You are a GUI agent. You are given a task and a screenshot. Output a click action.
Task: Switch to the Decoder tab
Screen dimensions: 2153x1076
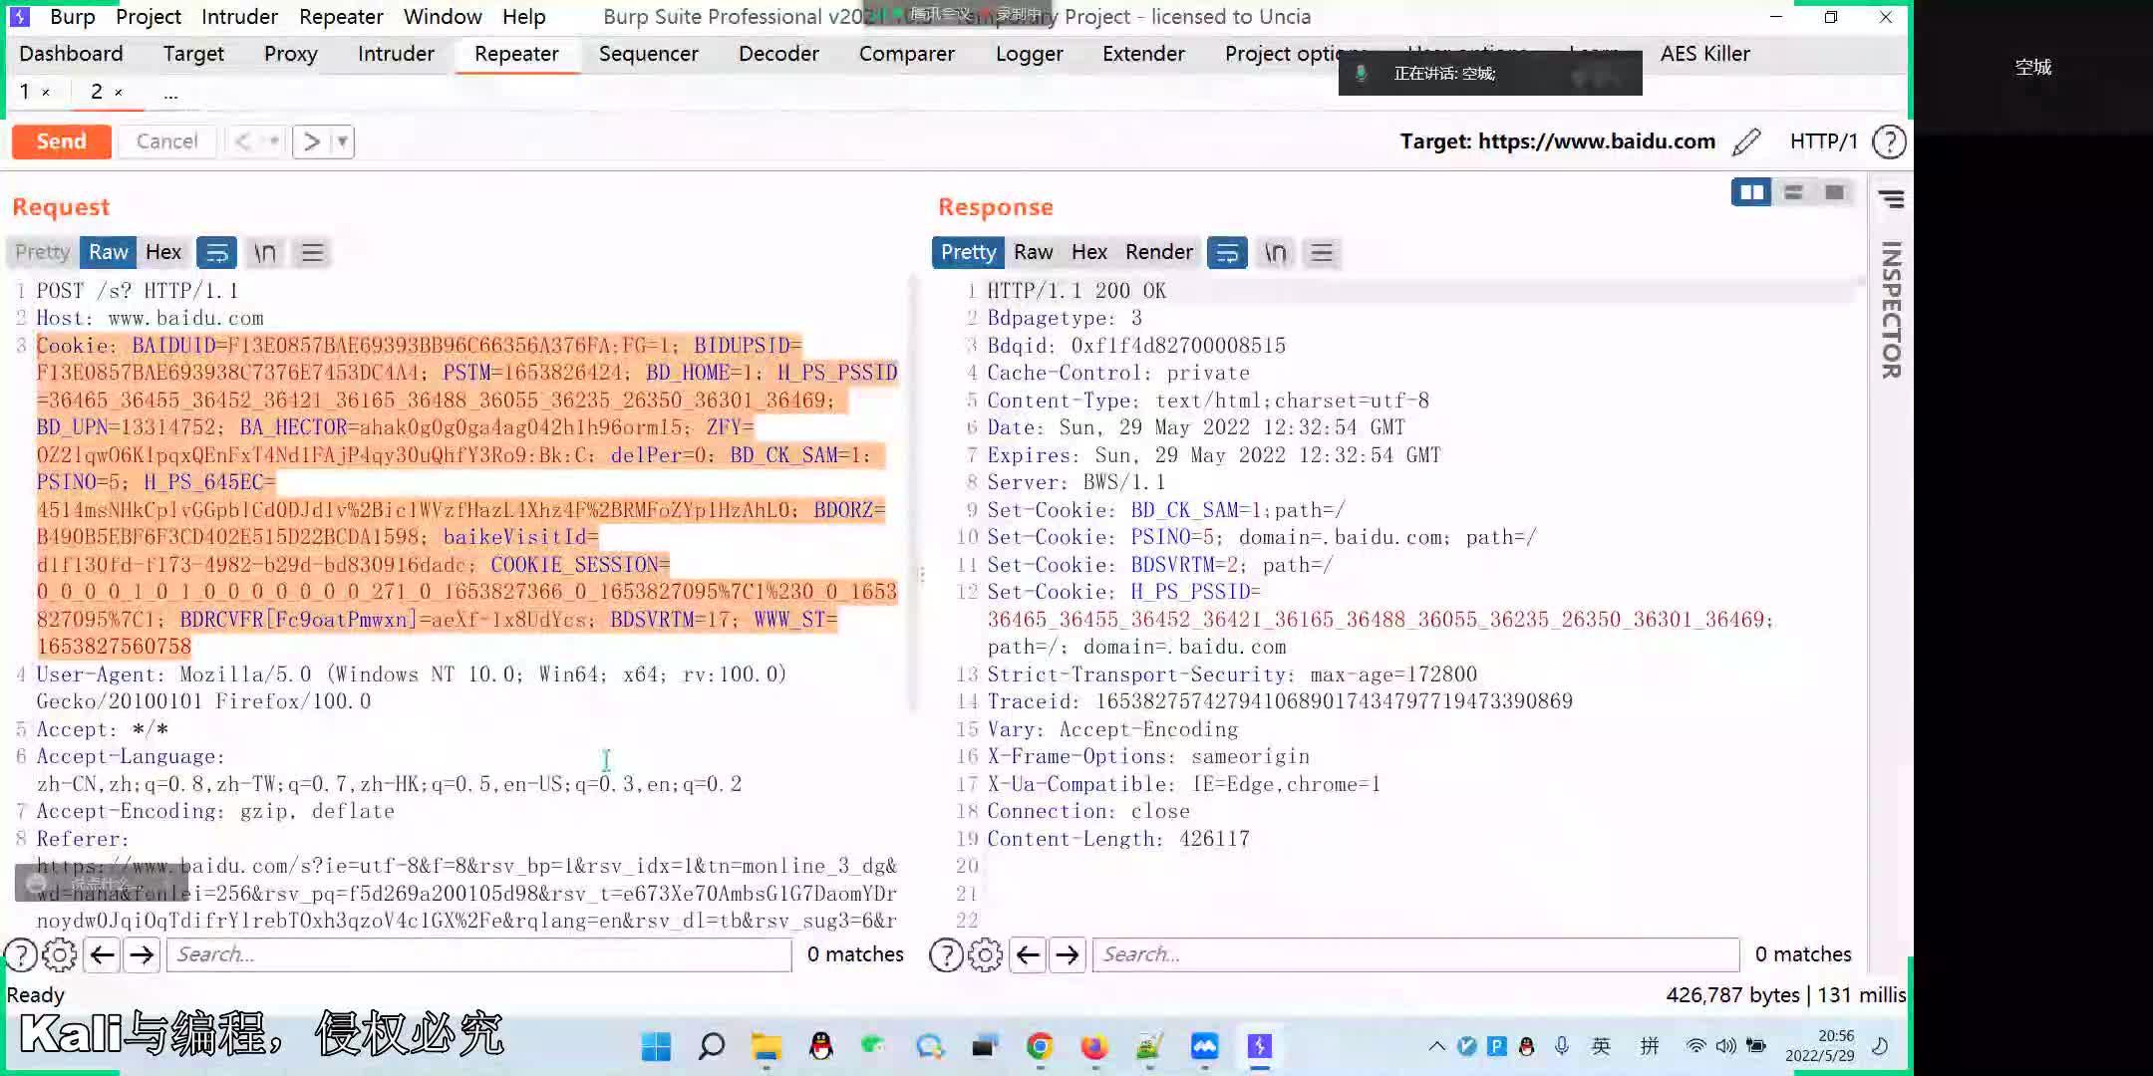click(778, 54)
